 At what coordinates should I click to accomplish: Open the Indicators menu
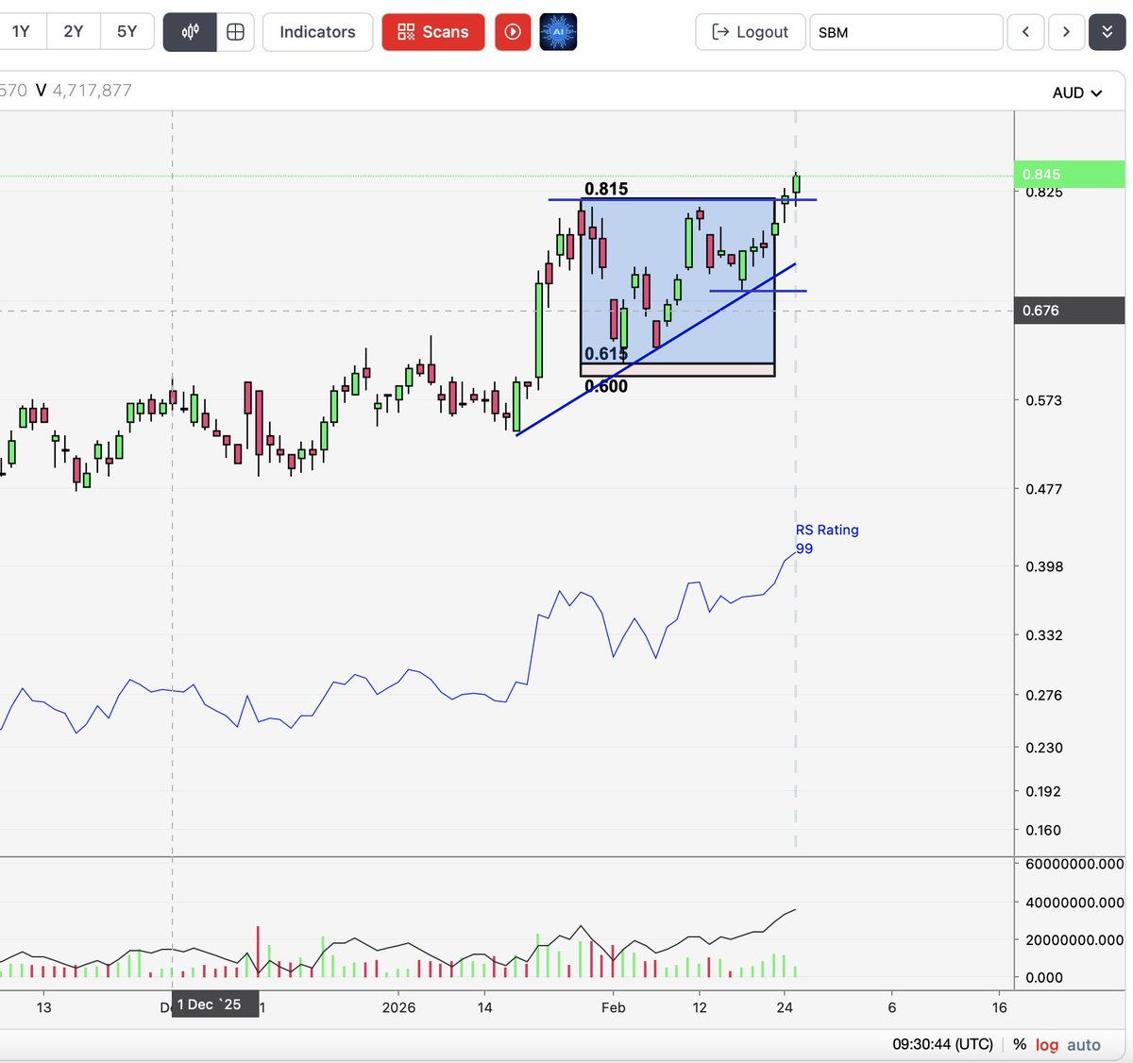tap(317, 32)
